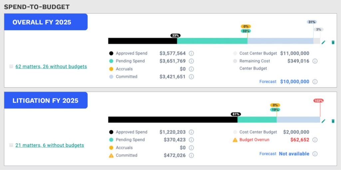This screenshot has width=341, height=170.
Task: Click info icon next to Forecast $10,000,000
Action: 315,82
